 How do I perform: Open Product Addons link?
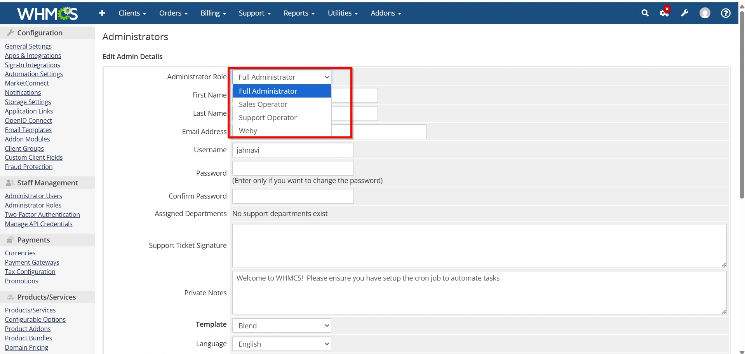pos(28,329)
